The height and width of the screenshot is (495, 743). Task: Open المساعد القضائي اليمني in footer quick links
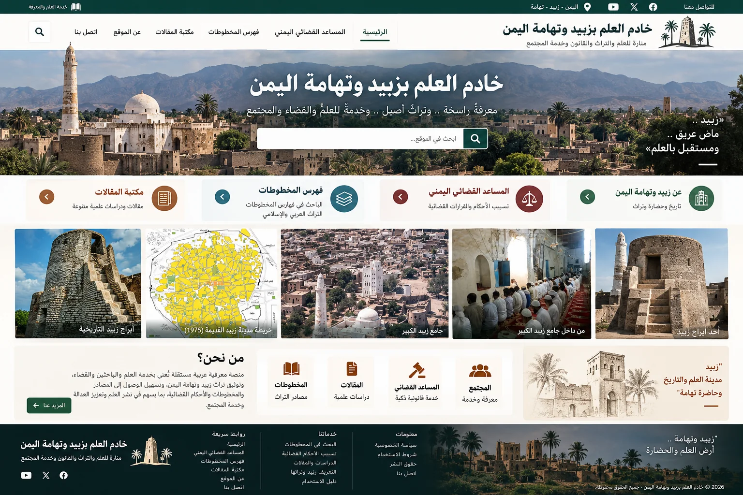(219, 452)
